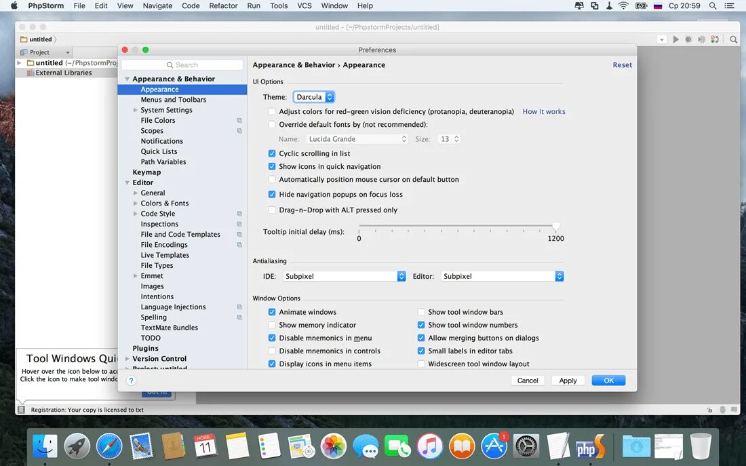Click the Debug bug icon in toolbar
The height and width of the screenshot is (466, 746).
688,39
